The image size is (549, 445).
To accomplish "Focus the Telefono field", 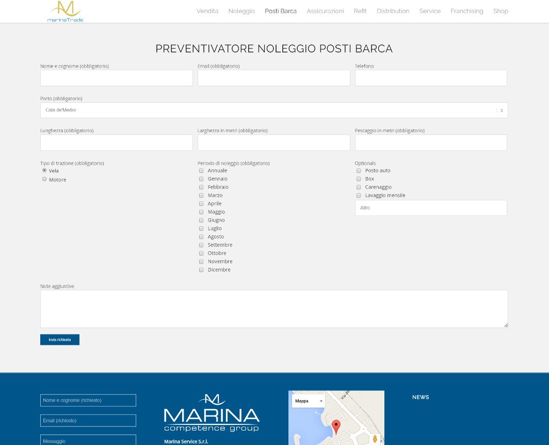I will pyautogui.click(x=431, y=78).
